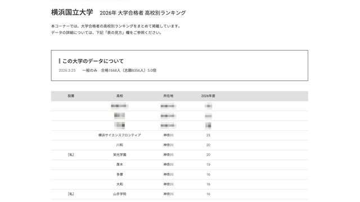The height and width of the screenshot is (202, 360).
Task: Click the 〔私〕 mark beside 栄光学園
Action: coord(71,155)
